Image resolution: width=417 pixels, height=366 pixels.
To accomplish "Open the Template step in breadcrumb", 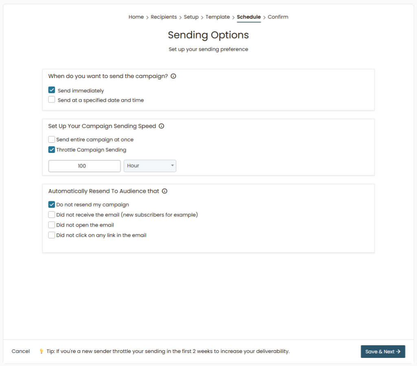I will click(x=217, y=17).
